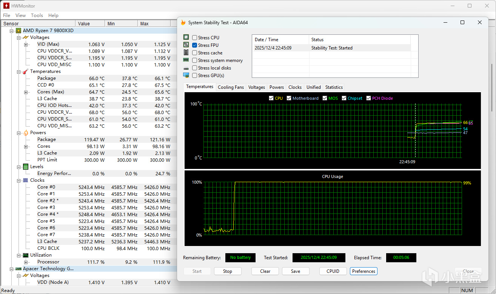
Task: Select the Stability Test: Started log row
Action: pos(331,48)
